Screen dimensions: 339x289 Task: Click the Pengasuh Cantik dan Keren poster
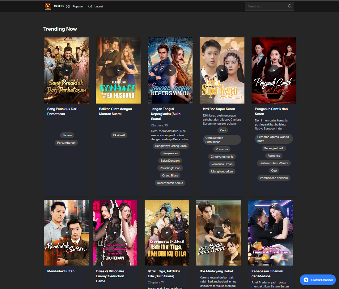point(274,70)
